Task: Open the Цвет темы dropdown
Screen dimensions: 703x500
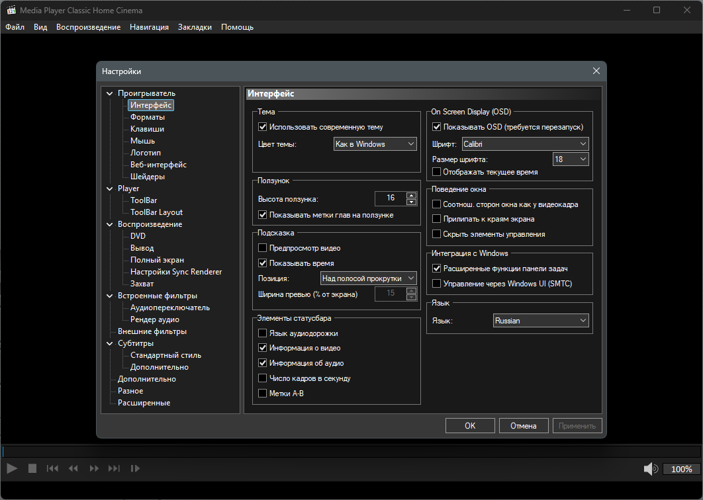Action: [x=375, y=144]
